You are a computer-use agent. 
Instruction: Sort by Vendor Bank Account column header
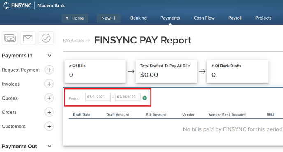(x=227, y=115)
